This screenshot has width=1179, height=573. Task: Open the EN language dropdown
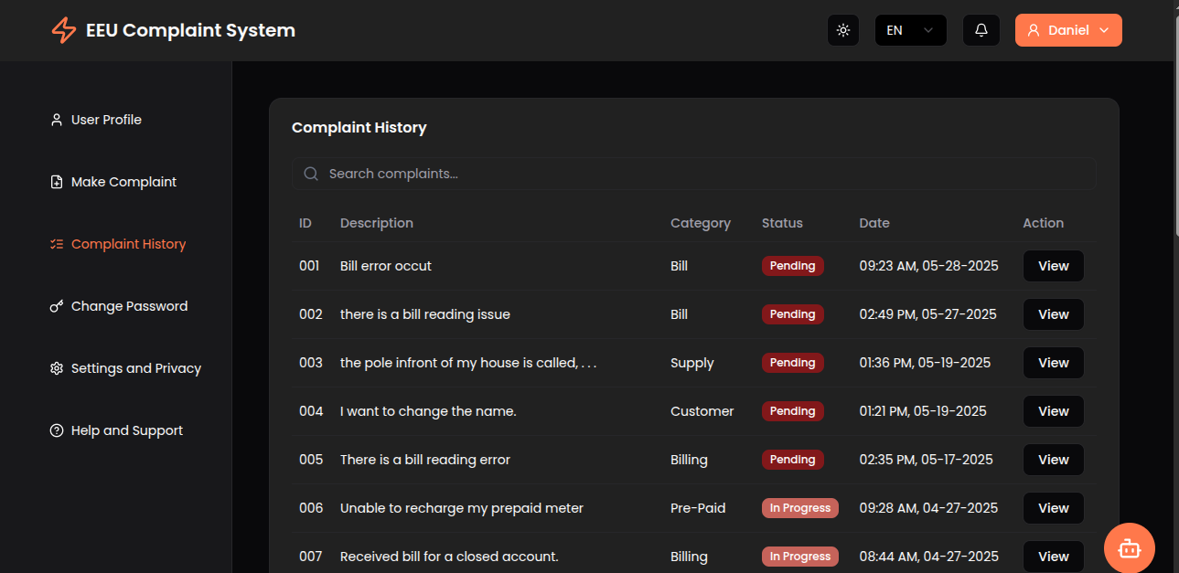pos(910,29)
